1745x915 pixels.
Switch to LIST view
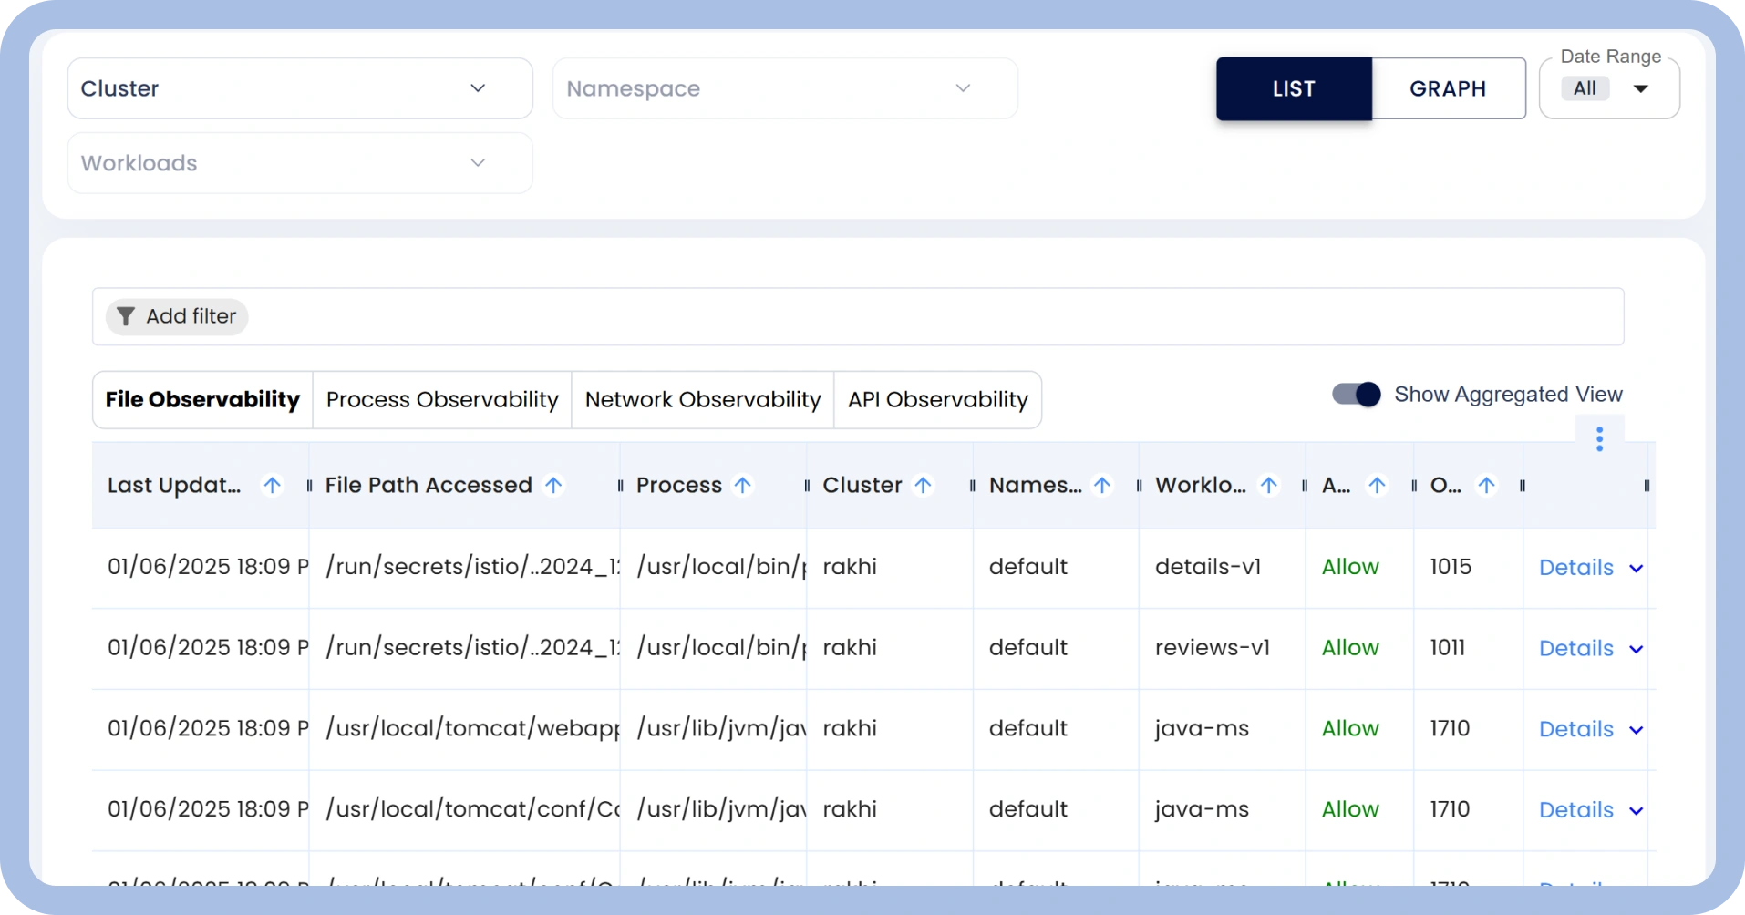tap(1294, 88)
